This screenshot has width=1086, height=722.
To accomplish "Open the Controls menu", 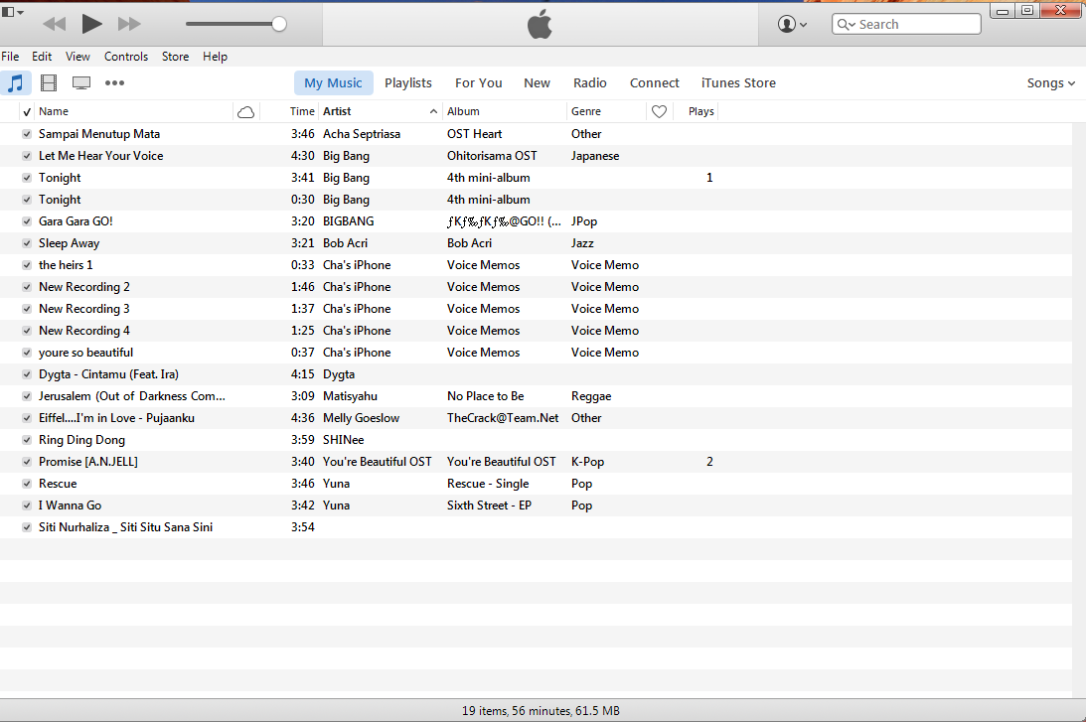I will point(126,57).
